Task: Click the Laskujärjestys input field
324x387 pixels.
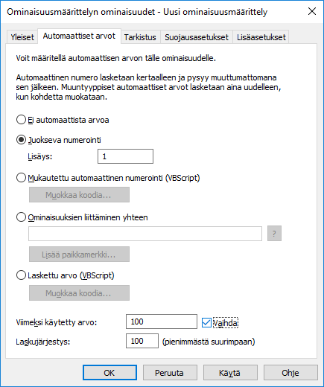Action: 142,341
